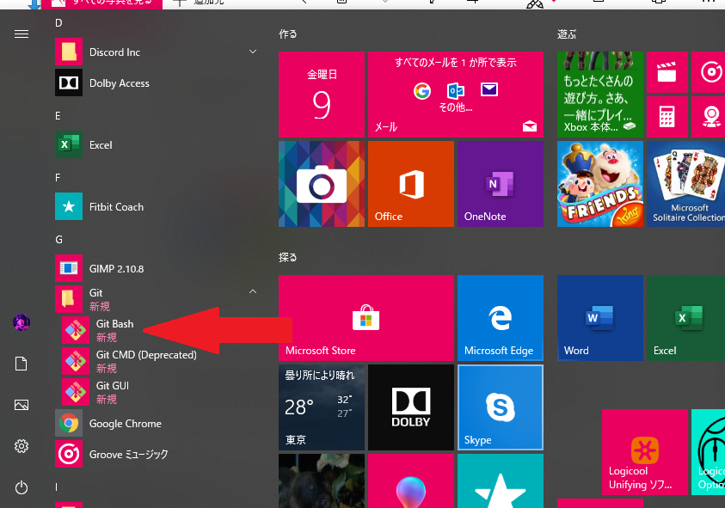Open the Xbox console companion tile
The image size is (725, 508).
(600, 95)
